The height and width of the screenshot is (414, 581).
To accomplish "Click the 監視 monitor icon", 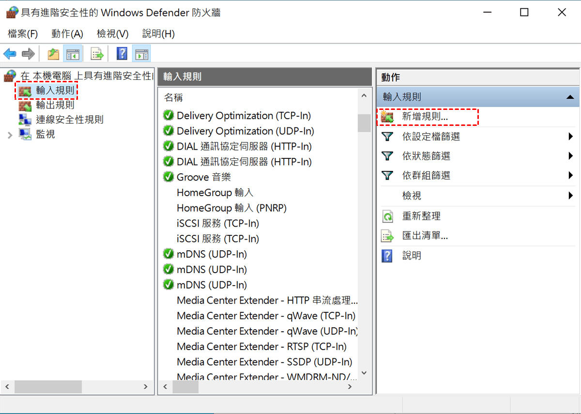I will click(25, 135).
